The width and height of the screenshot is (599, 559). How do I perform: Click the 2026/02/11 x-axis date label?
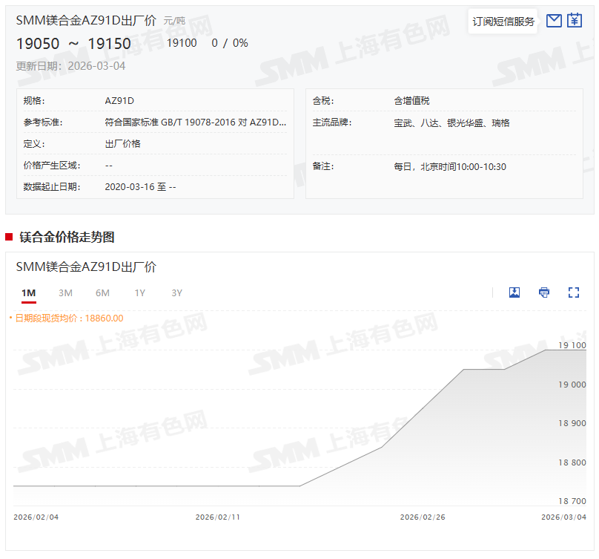click(x=218, y=517)
